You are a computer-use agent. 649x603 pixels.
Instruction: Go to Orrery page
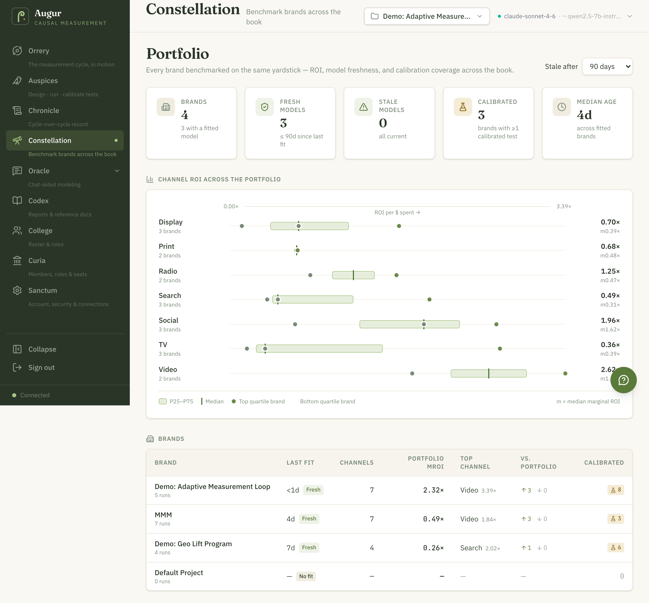tap(65, 51)
